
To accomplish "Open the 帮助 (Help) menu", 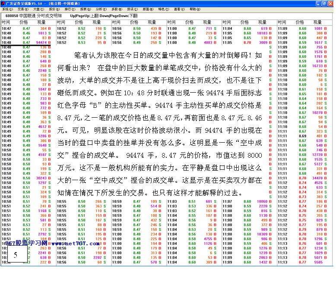I will coord(194,9).
